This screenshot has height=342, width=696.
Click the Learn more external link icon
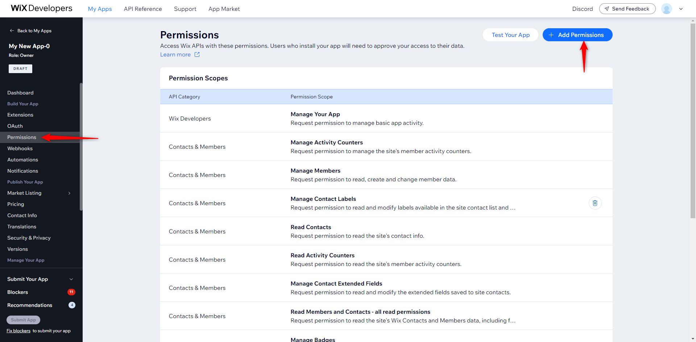pyautogui.click(x=197, y=55)
